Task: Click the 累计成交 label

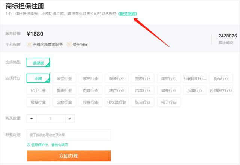Action: point(226,43)
